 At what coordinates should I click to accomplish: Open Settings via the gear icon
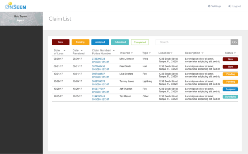point(209,6)
